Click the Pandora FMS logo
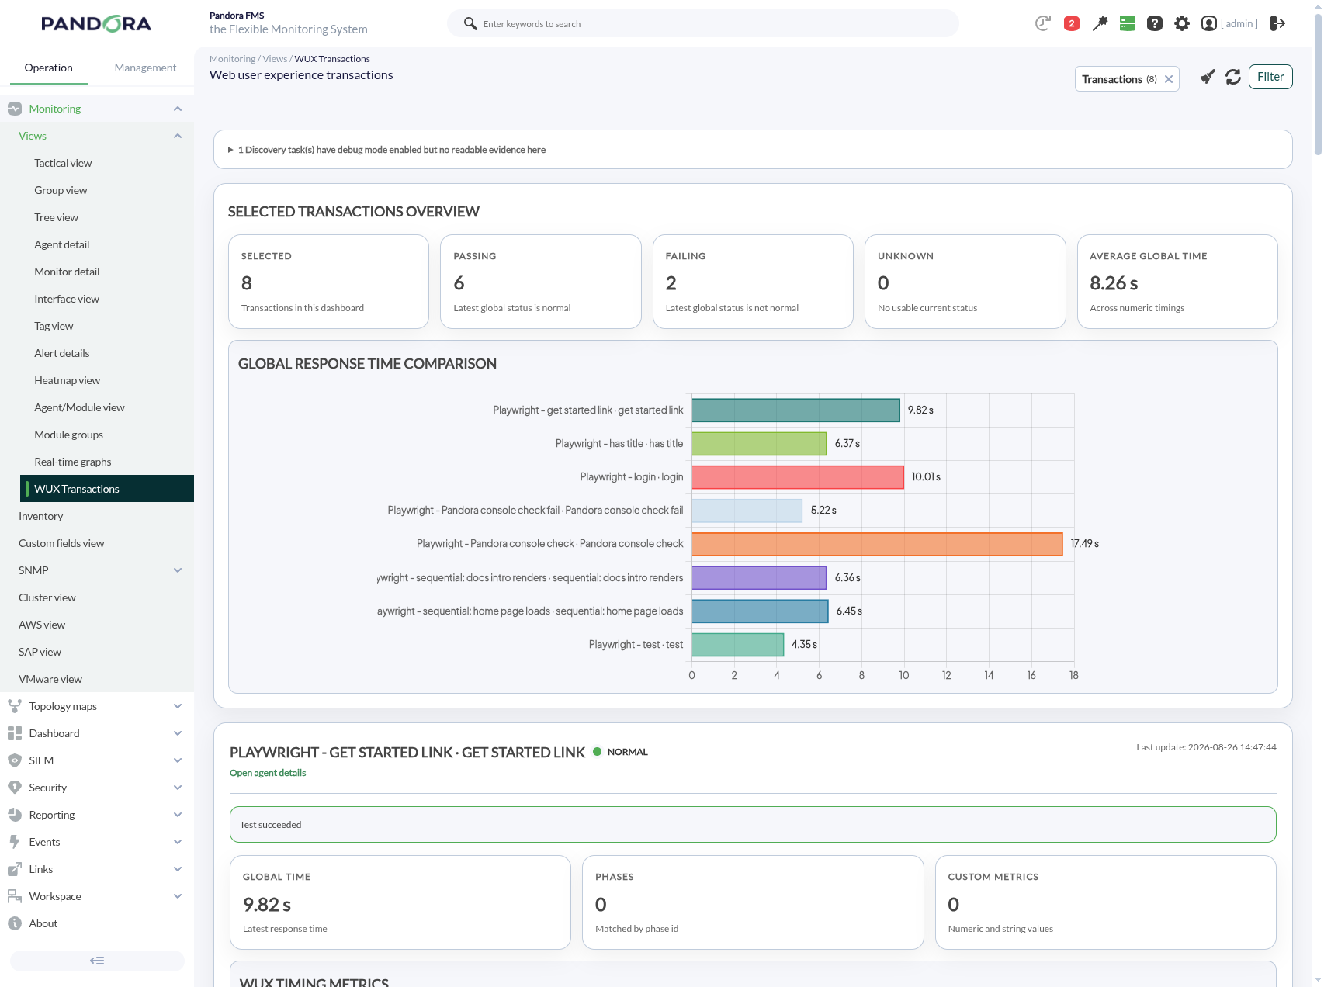The height and width of the screenshot is (987, 1324). (x=96, y=24)
